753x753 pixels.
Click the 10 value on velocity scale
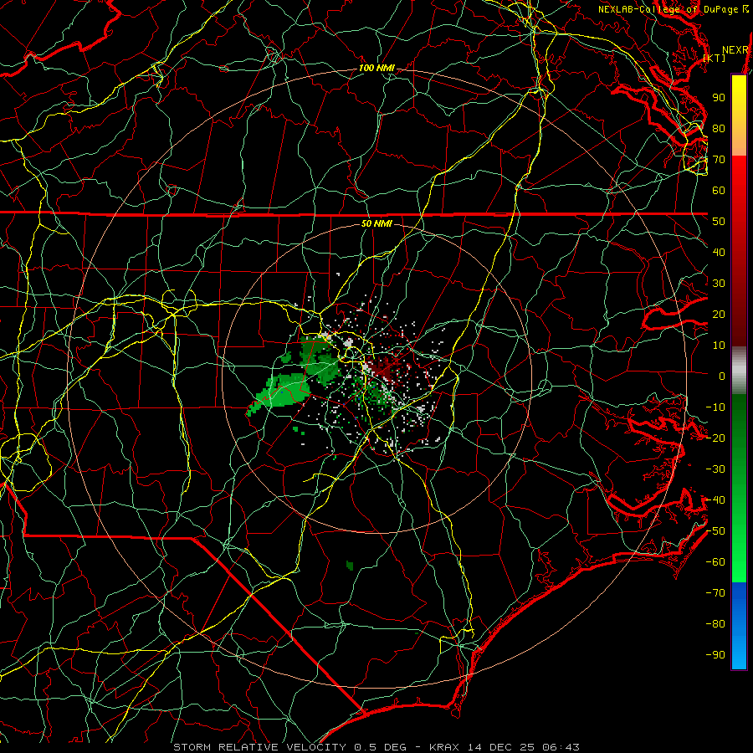pos(719,346)
